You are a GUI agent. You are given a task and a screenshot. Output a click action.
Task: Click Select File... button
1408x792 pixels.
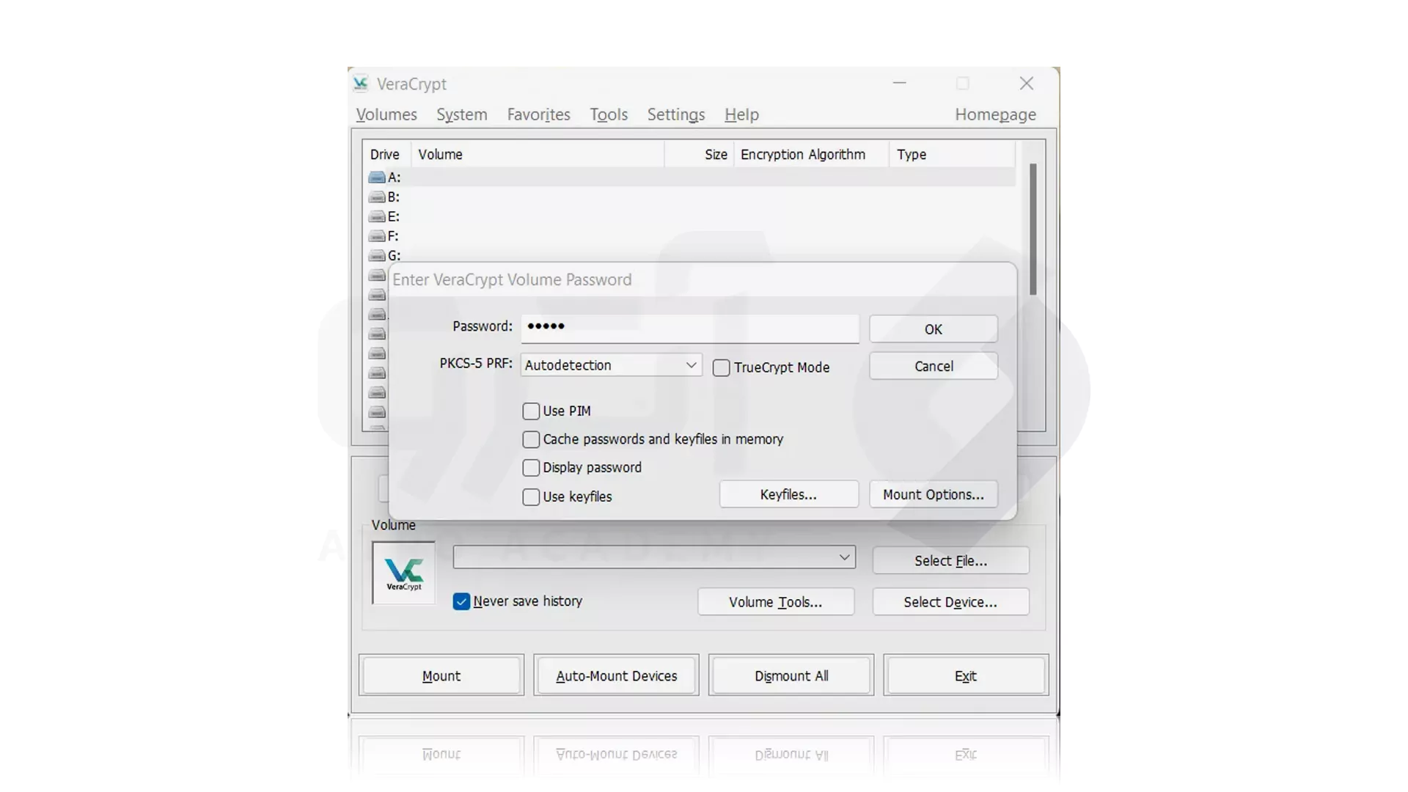[x=950, y=561]
